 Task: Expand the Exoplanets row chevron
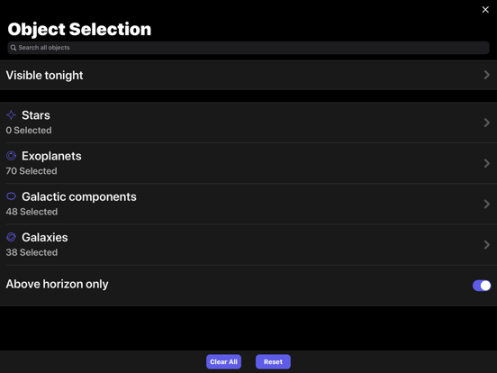click(487, 163)
